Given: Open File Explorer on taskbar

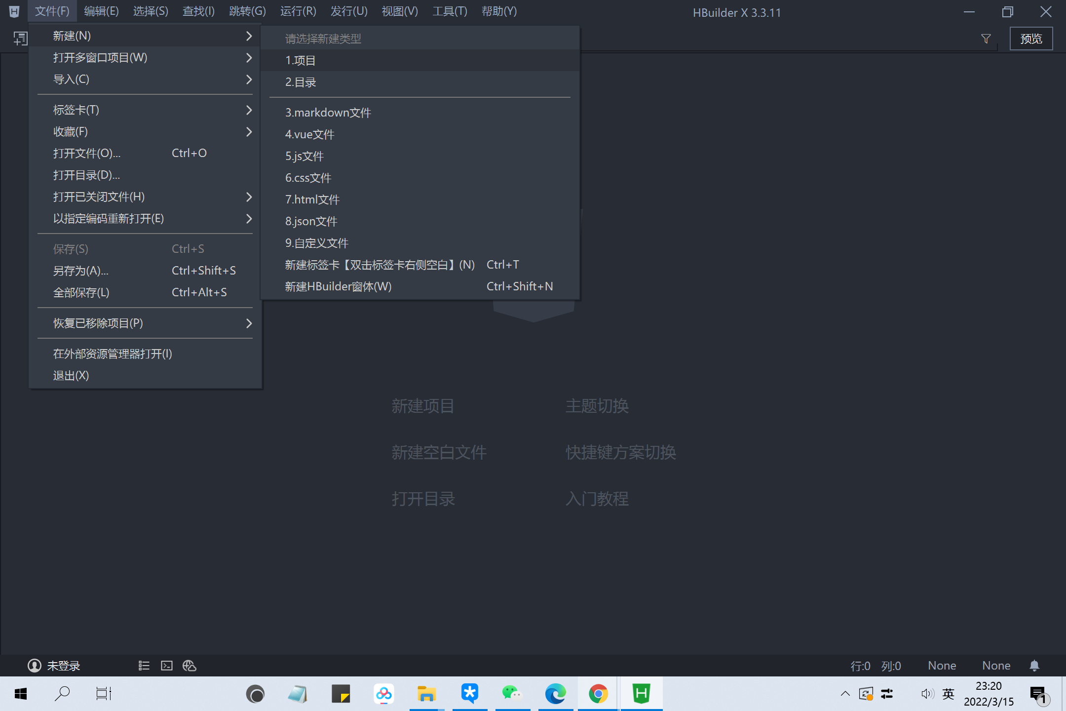Looking at the screenshot, I should coord(426,694).
